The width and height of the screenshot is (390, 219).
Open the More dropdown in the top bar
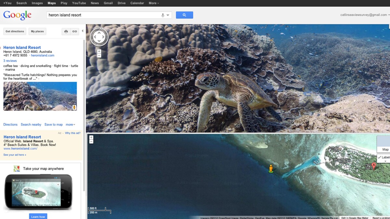[154, 3]
